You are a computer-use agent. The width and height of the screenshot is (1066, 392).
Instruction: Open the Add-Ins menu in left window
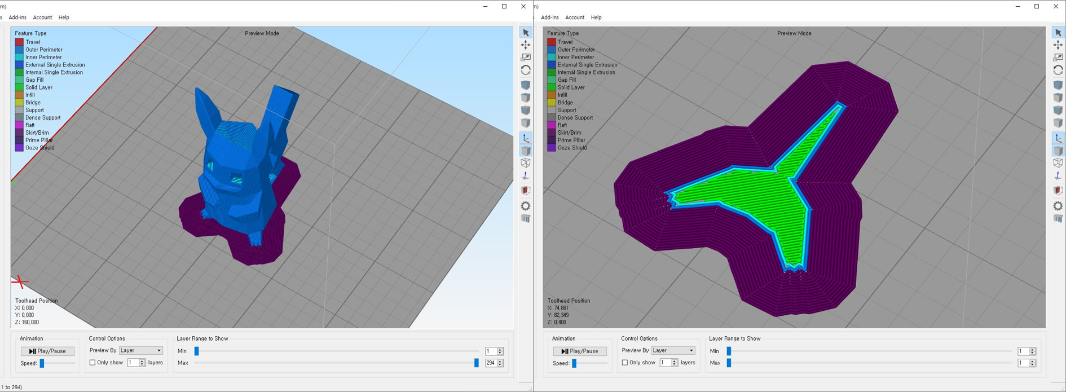point(17,17)
